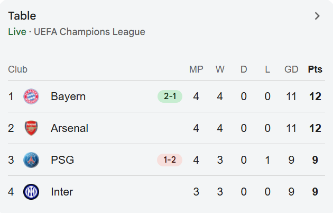The height and width of the screenshot is (213, 333).
Task: Click the MP column header
Action: click(196, 69)
